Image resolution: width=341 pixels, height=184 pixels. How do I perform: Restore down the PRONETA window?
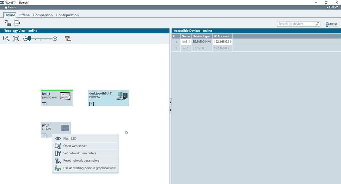[326, 2]
